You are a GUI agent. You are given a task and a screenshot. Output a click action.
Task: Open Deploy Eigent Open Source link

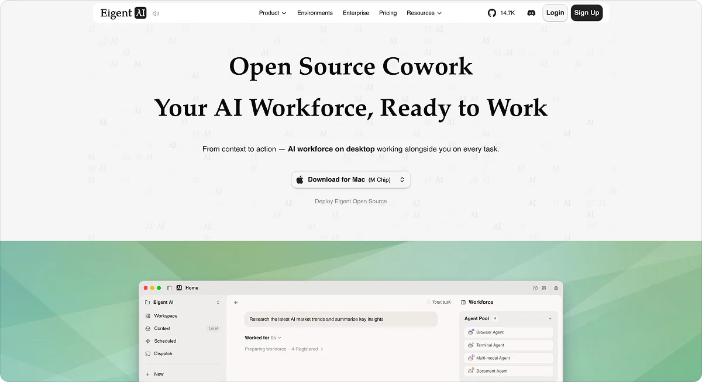pos(351,202)
